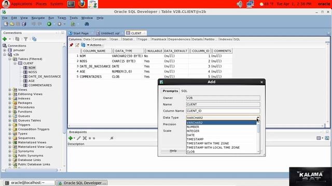Open the File menu
332x186 pixels.
(x=5, y=18)
